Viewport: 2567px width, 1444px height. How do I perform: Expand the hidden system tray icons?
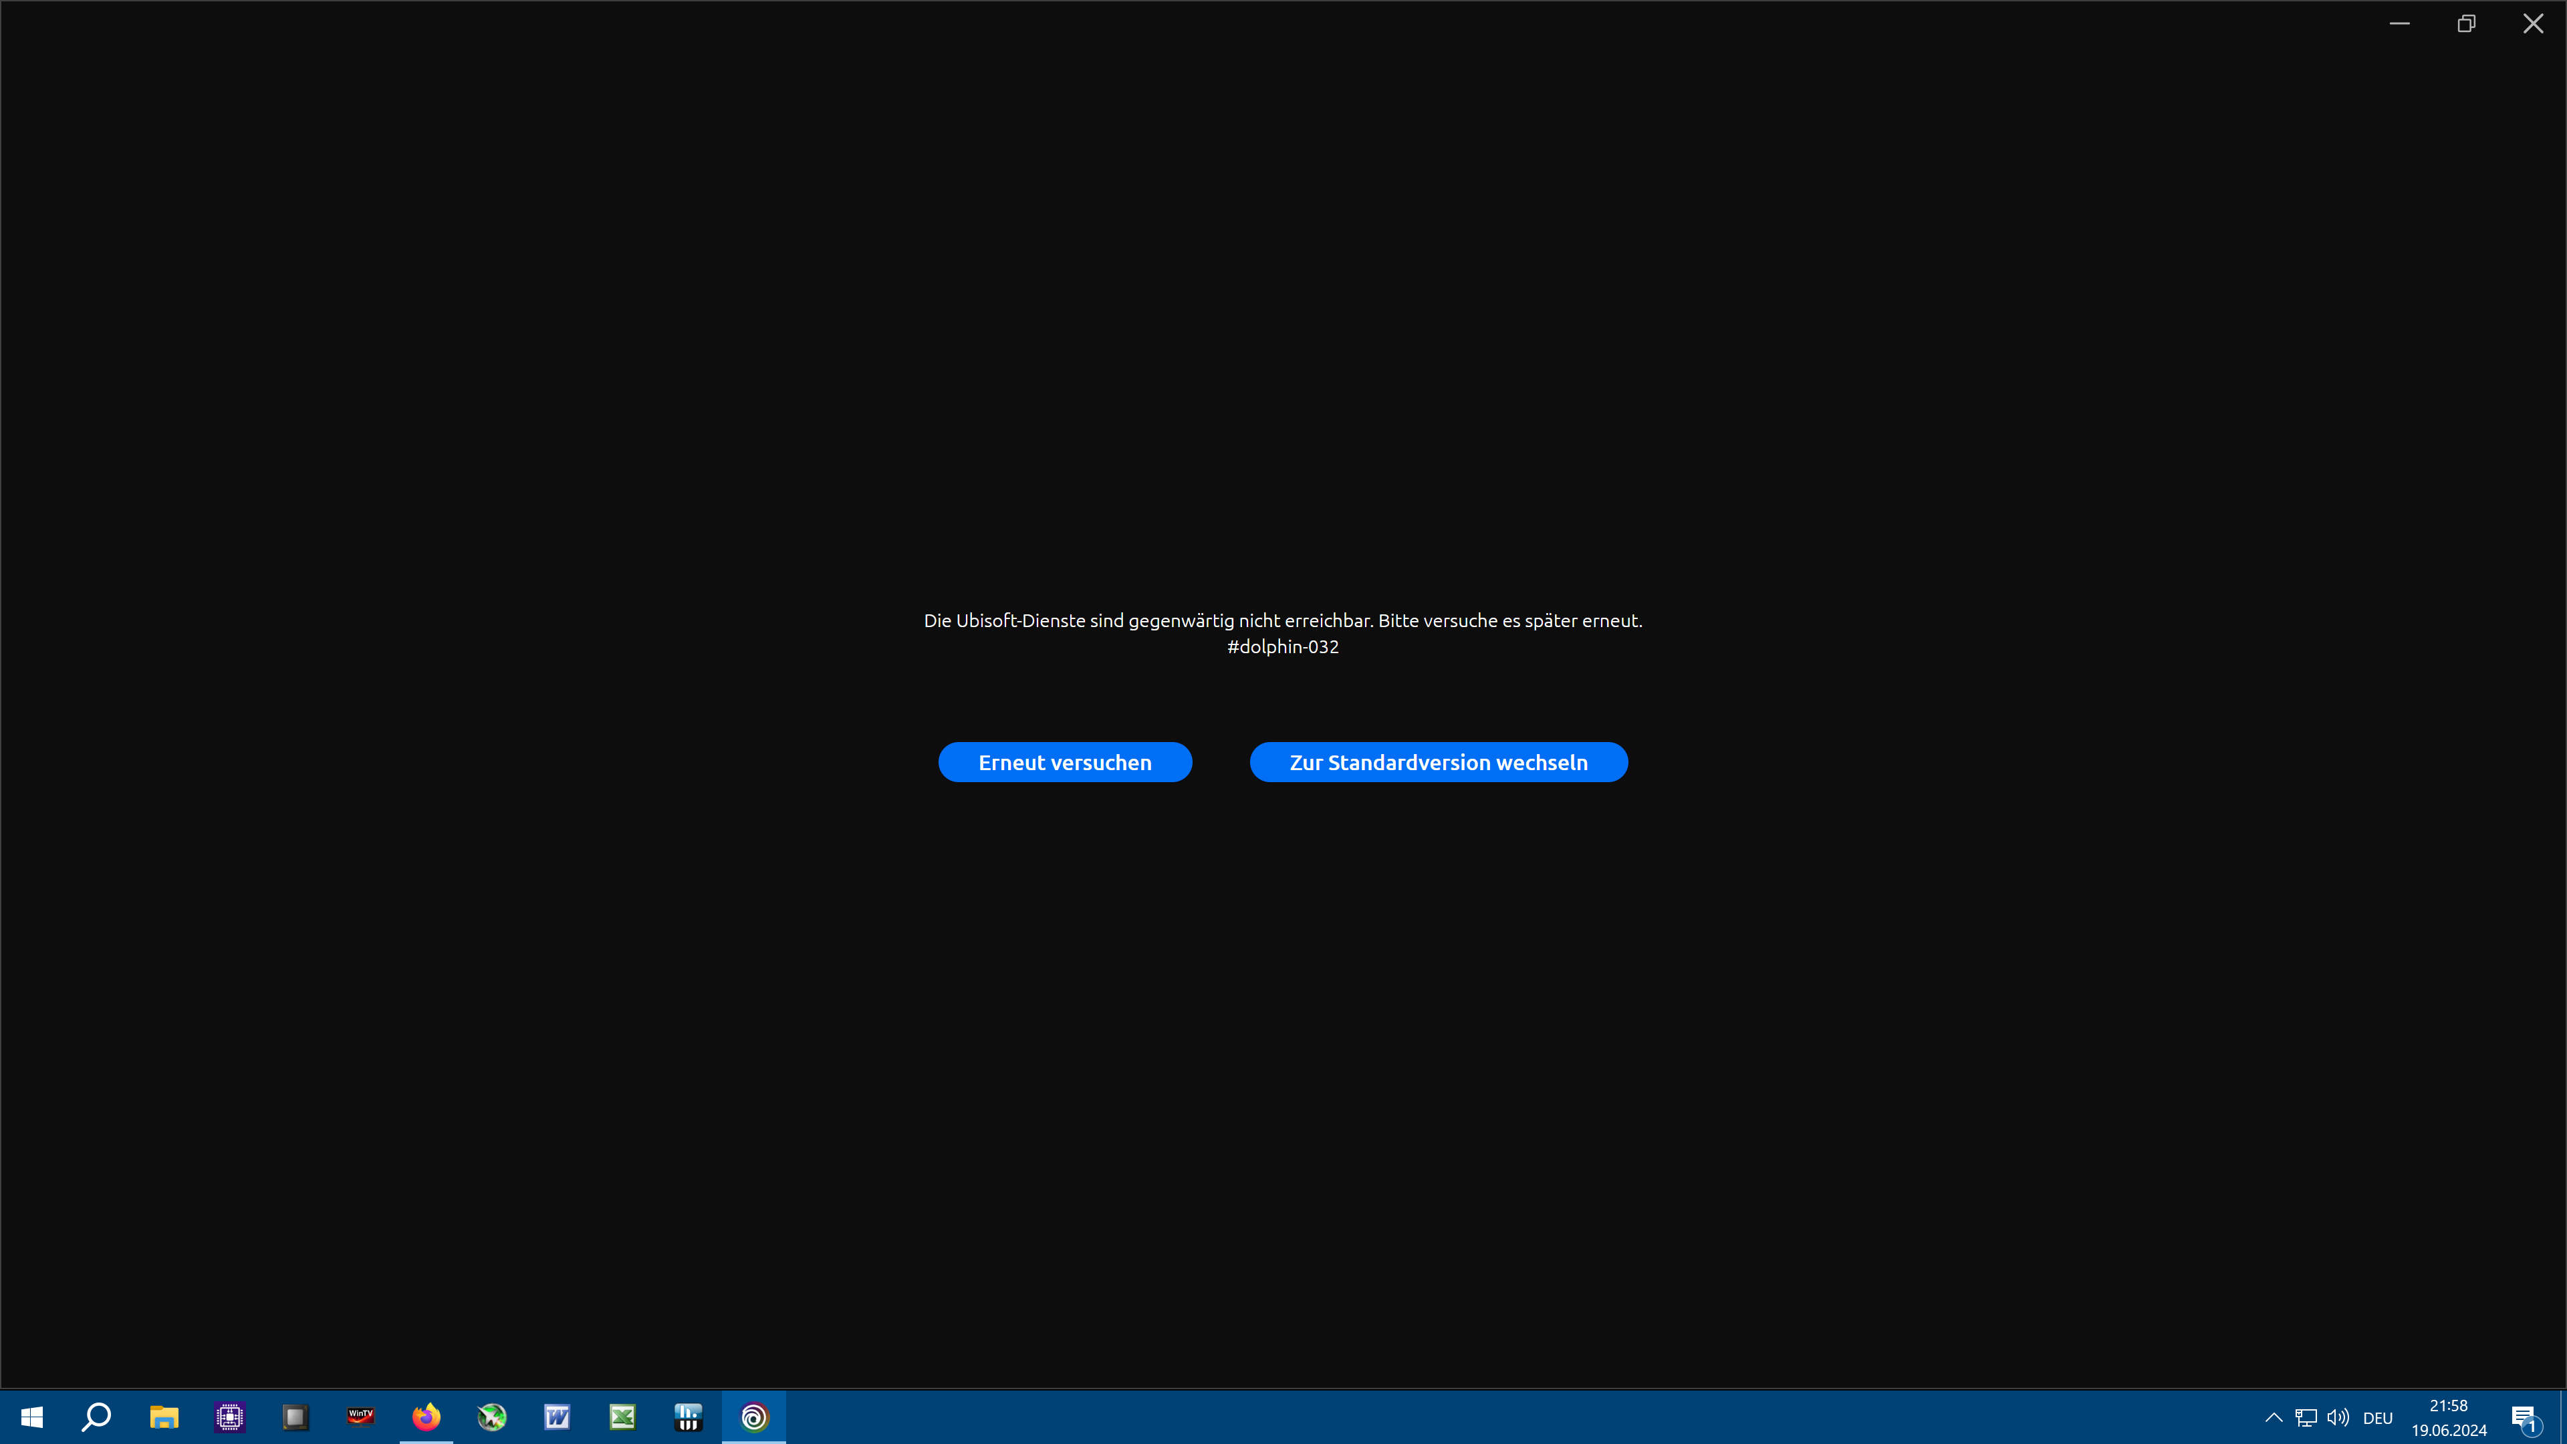(x=2274, y=1416)
